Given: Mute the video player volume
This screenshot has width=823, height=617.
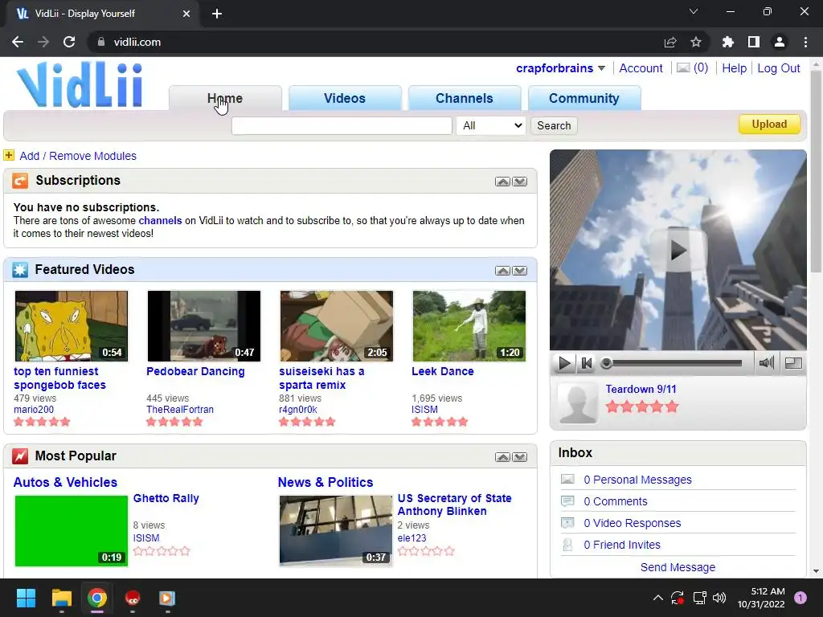Looking at the screenshot, I should (766, 362).
